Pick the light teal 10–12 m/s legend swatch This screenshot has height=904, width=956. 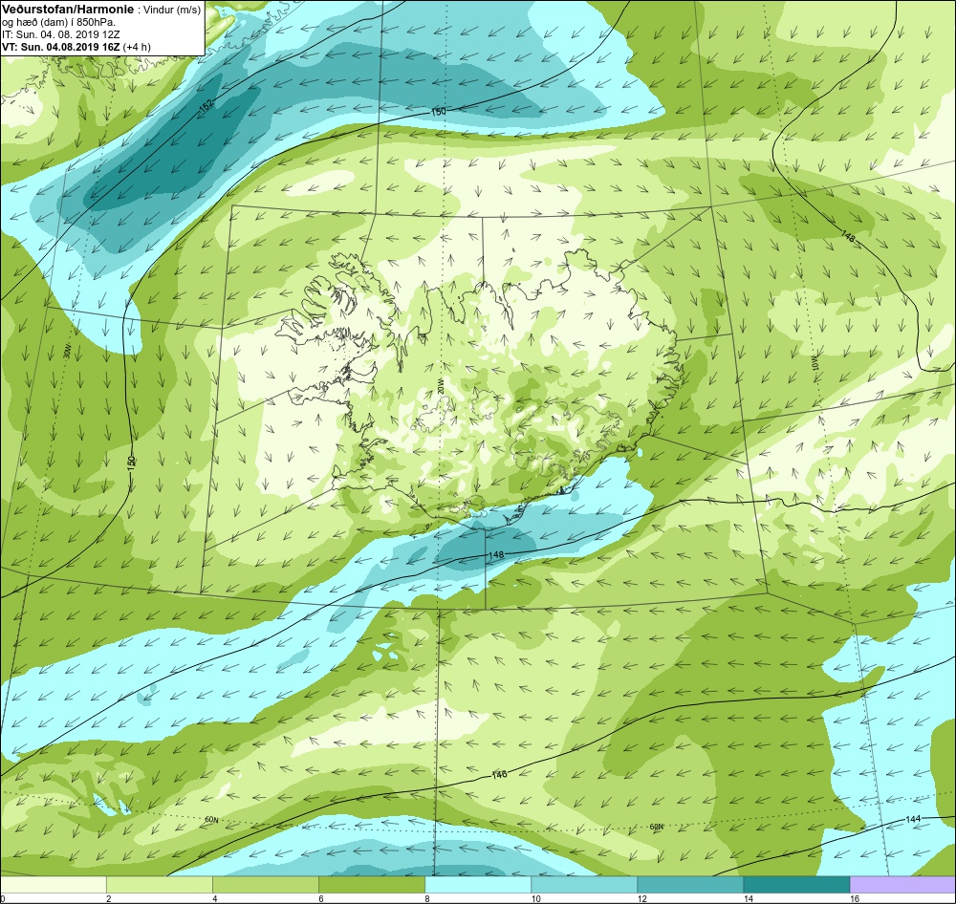pyautogui.click(x=583, y=885)
